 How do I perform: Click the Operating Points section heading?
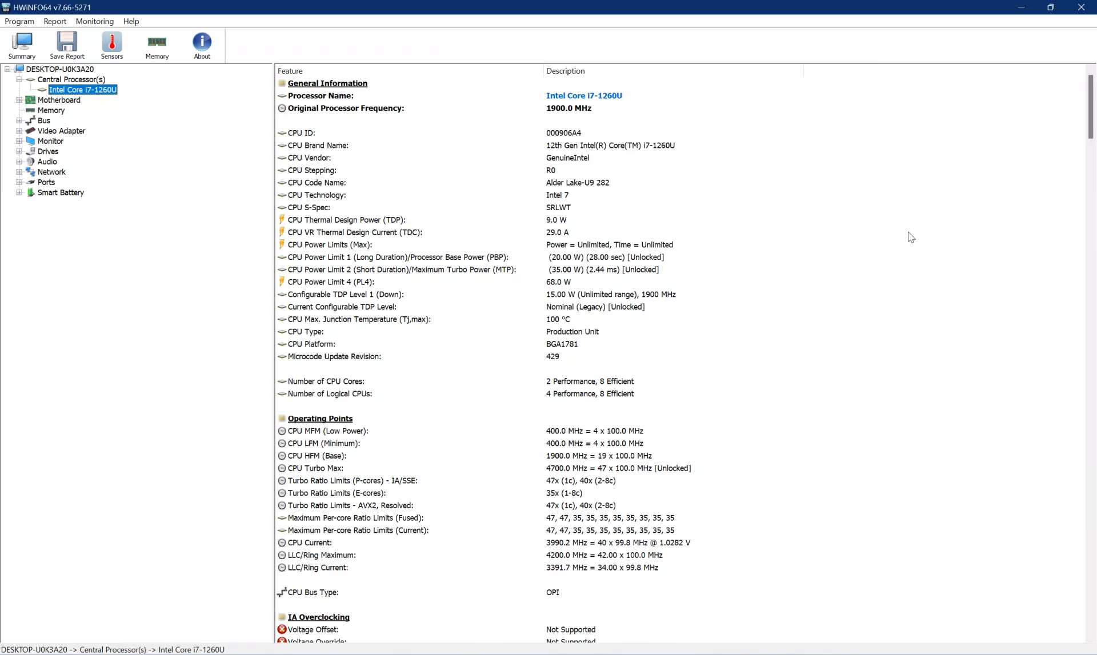(320, 419)
